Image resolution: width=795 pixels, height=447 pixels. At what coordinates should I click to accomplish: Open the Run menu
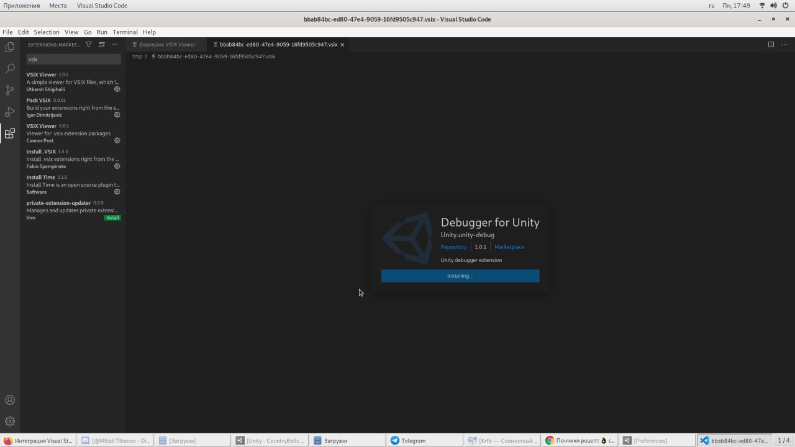pos(102,32)
